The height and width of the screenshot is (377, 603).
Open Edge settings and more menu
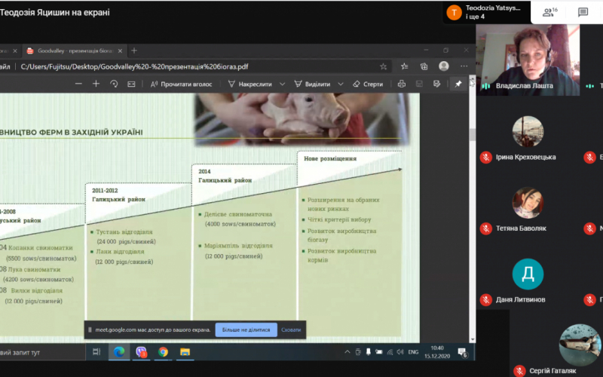[464, 66]
